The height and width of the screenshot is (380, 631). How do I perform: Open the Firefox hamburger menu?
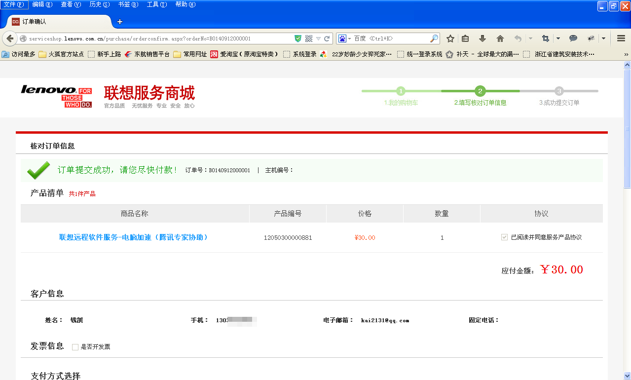click(x=621, y=38)
